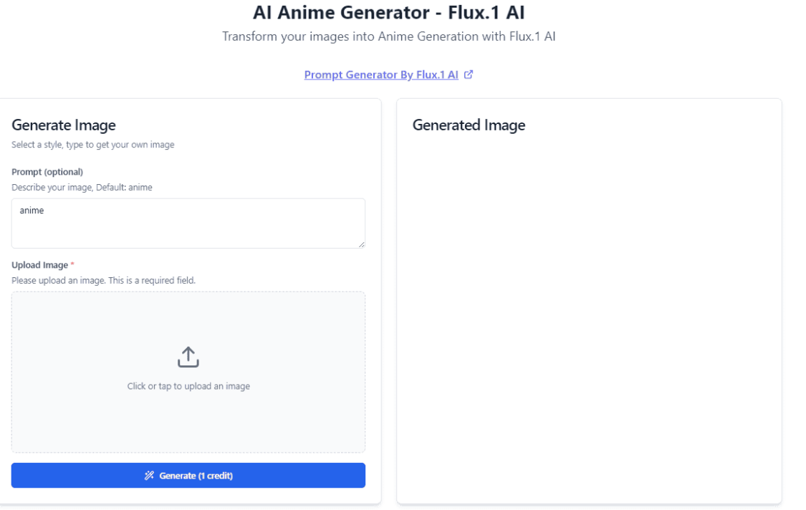Focus the prompt text area containing anime
The height and width of the screenshot is (510, 806).
pyautogui.click(x=188, y=223)
